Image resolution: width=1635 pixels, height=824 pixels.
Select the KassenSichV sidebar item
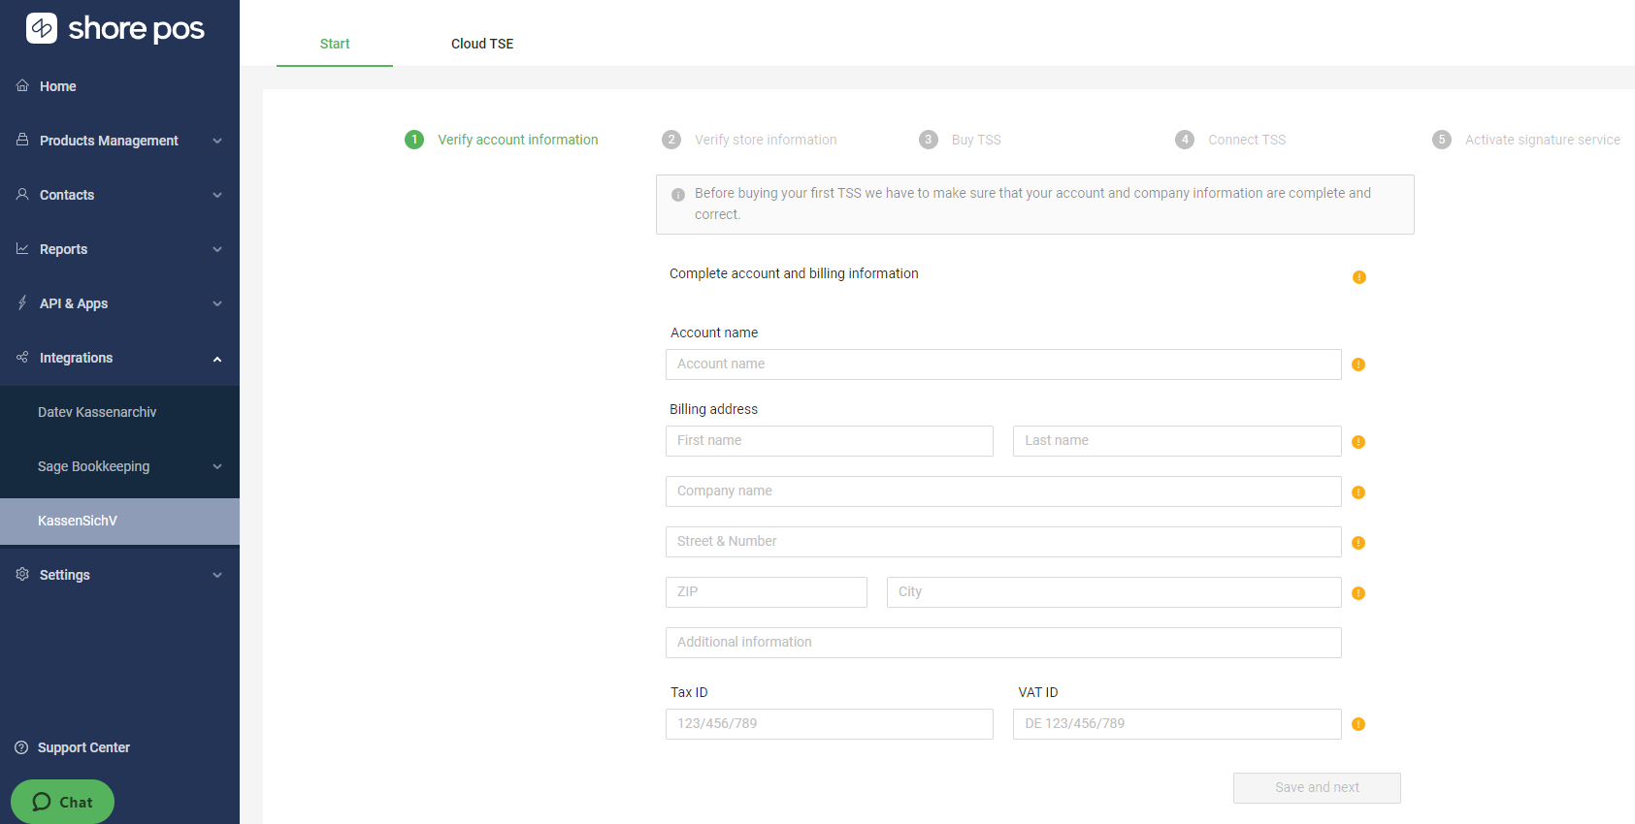[x=119, y=521]
